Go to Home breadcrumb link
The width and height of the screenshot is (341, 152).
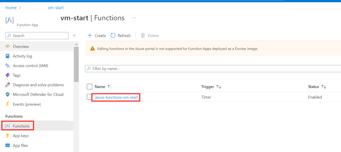11,8
